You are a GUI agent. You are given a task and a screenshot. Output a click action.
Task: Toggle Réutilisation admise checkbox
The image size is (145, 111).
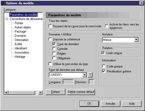(x=104, y=71)
